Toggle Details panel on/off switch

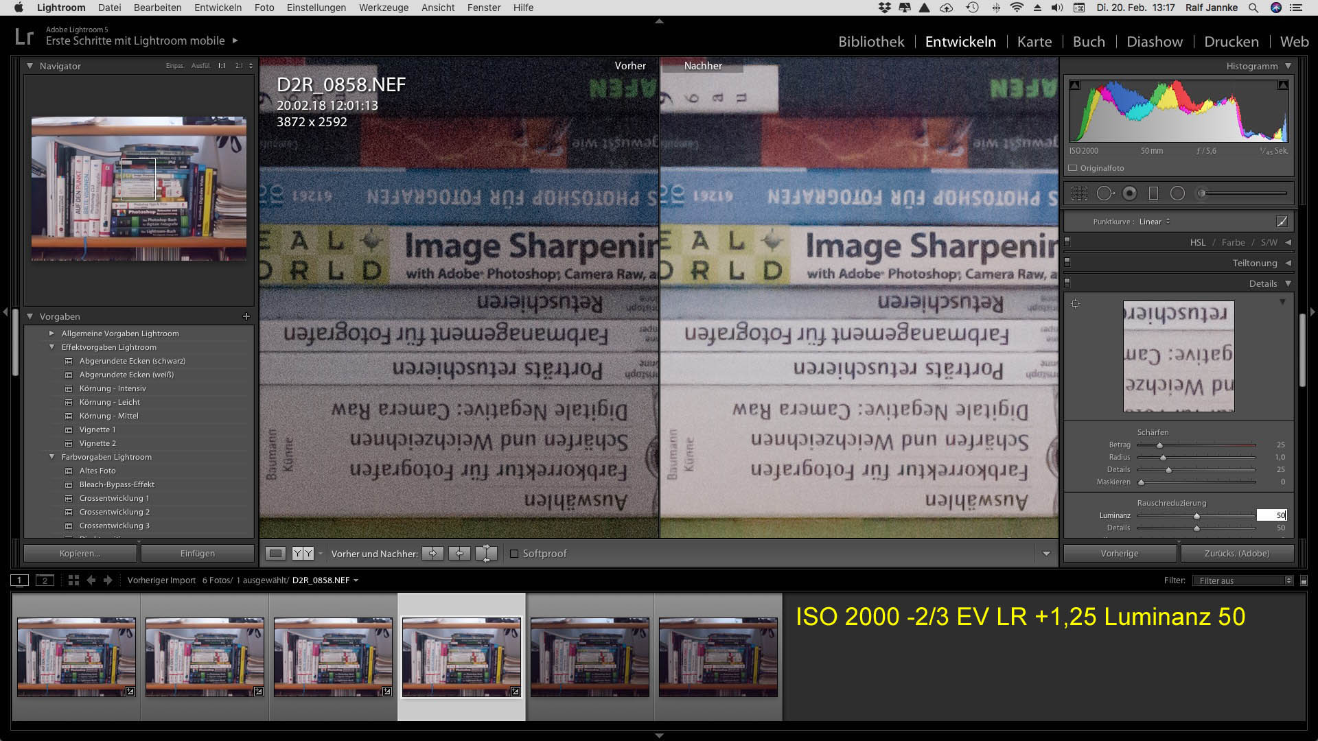click(1067, 283)
